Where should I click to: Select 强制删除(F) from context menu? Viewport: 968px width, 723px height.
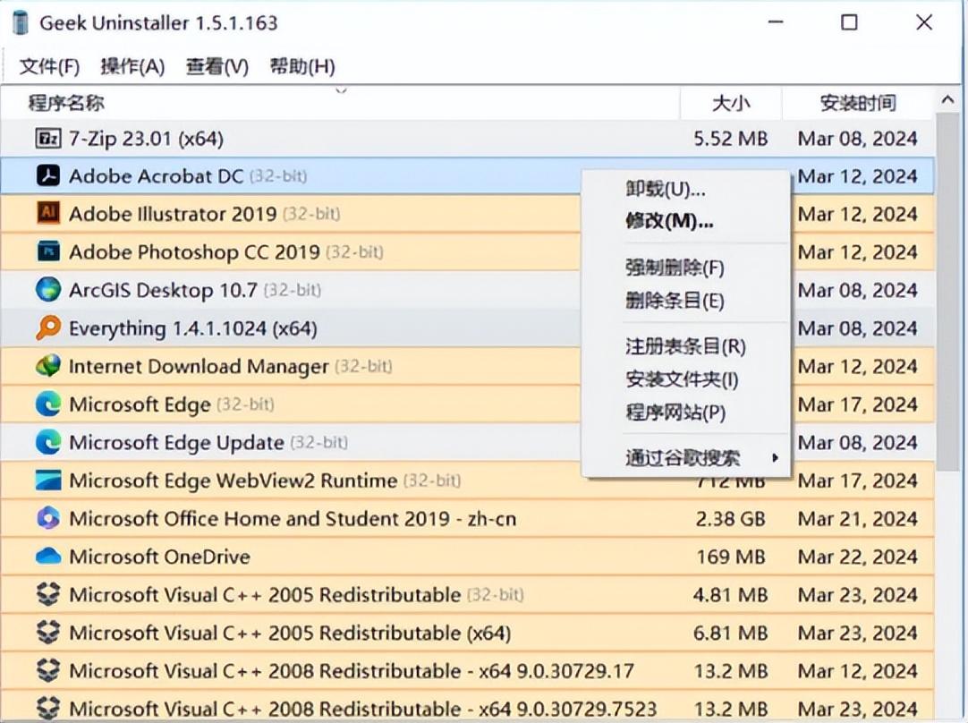click(x=675, y=268)
